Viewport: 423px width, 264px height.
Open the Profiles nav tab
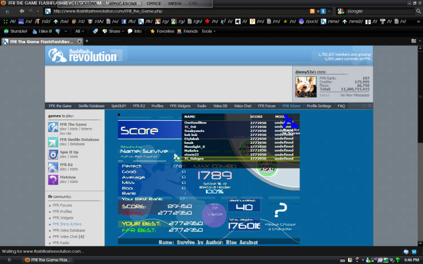pyautogui.click(x=157, y=106)
